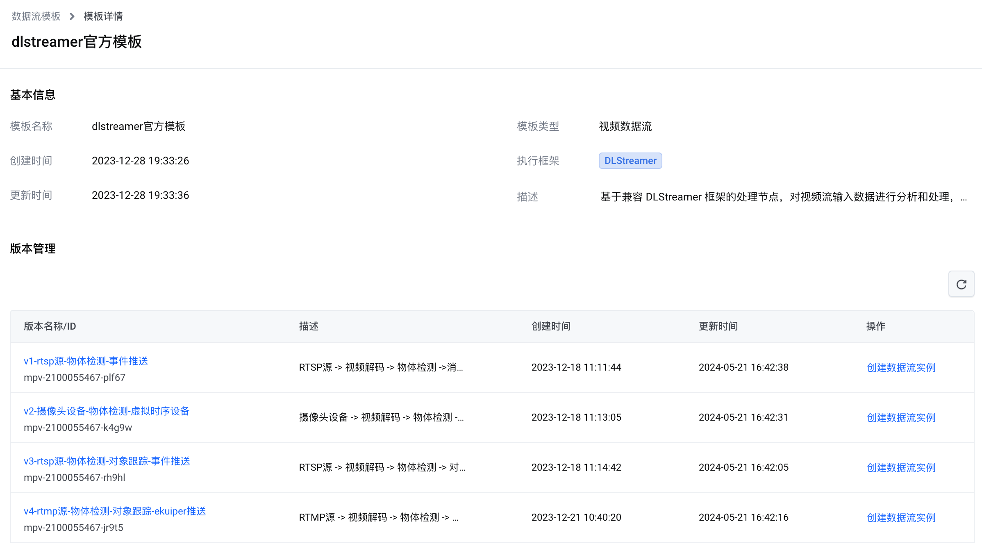Click the 描述 column header in table

tap(309, 326)
